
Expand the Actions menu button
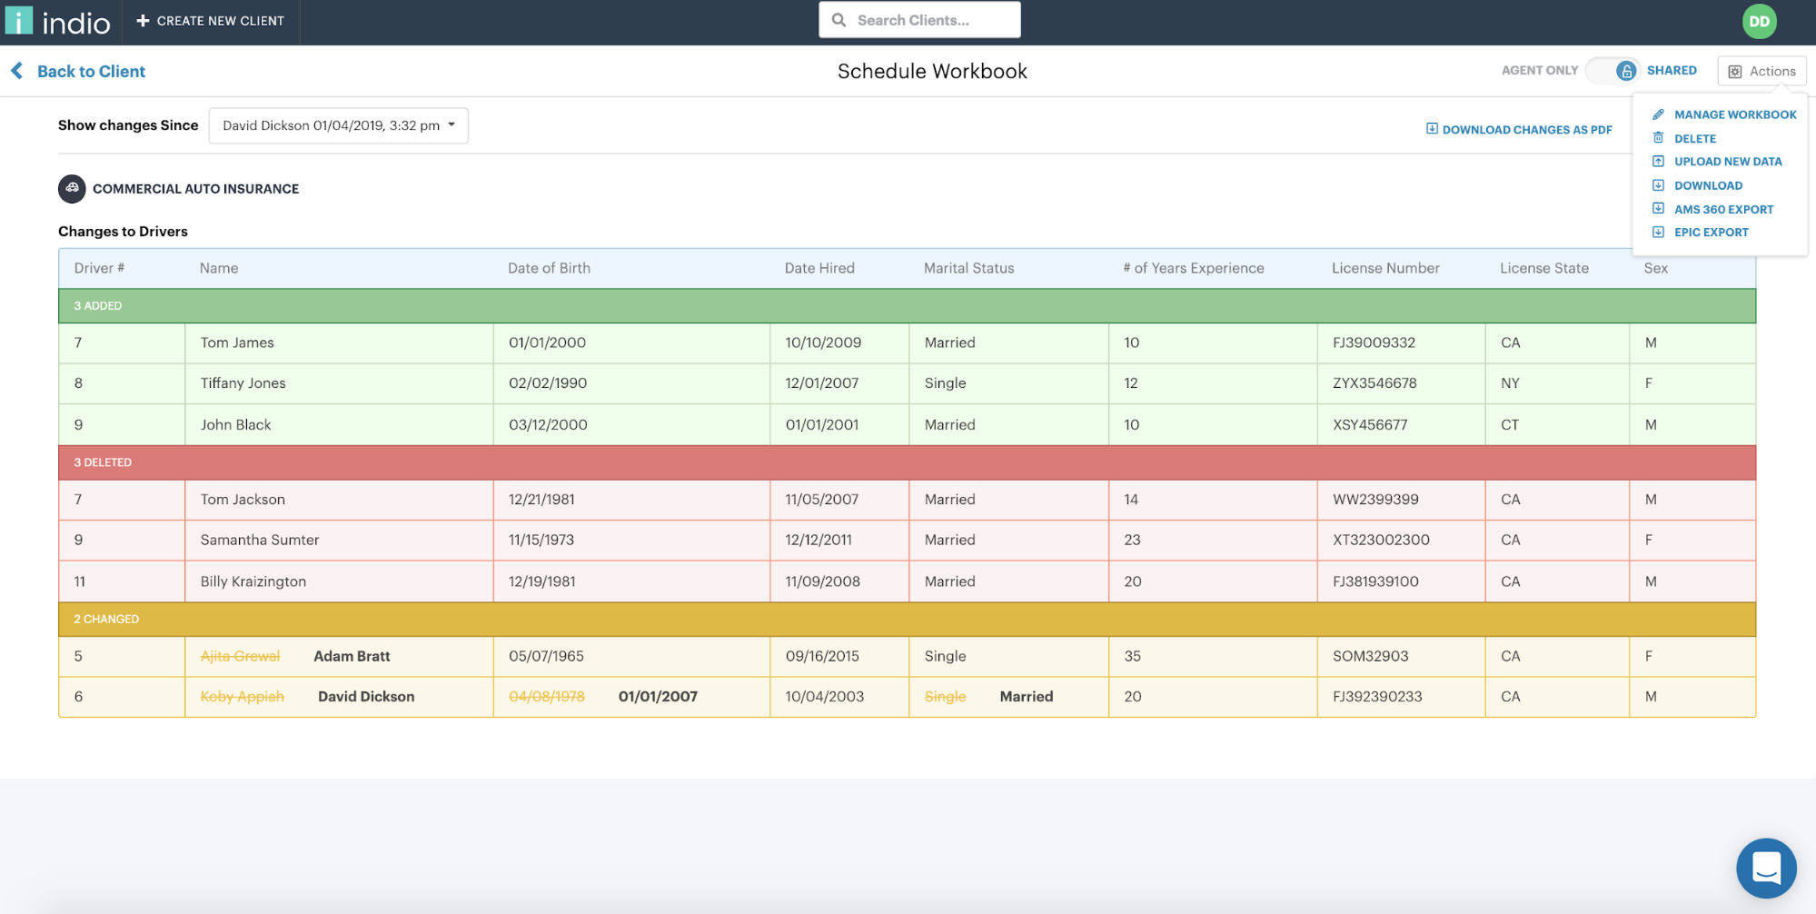pyautogui.click(x=1761, y=71)
